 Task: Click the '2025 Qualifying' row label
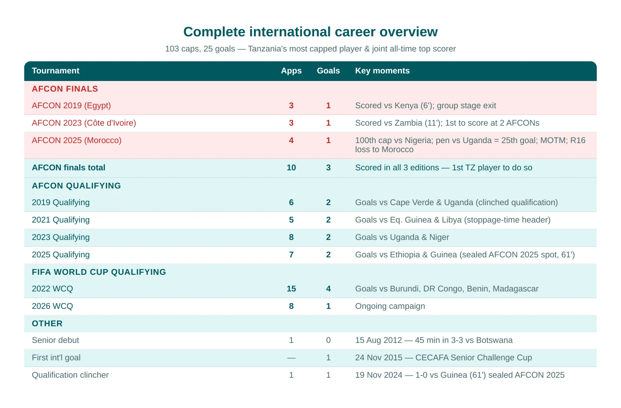[x=61, y=255]
